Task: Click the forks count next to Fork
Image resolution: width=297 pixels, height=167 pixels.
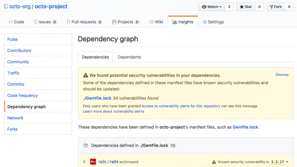Action: click(289, 7)
